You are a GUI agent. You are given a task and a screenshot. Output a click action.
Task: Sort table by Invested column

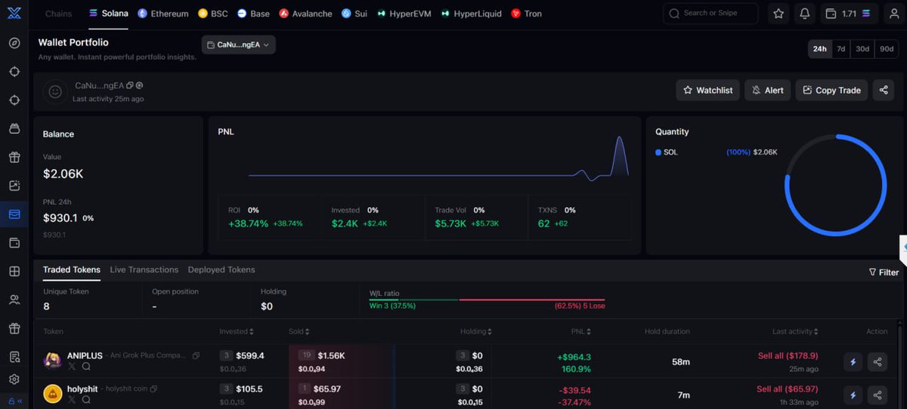pos(237,331)
